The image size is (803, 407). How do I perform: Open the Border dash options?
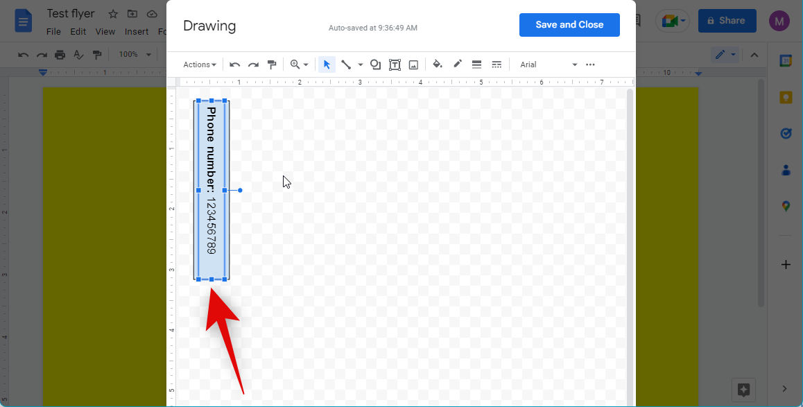click(497, 64)
